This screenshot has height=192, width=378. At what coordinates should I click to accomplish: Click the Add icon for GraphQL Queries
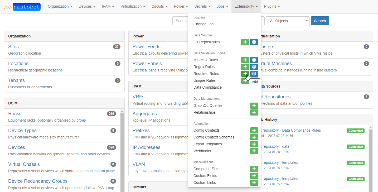[x=254, y=105]
